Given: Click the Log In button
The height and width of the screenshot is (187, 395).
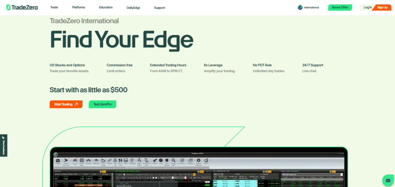Looking at the screenshot, I should click(368, 7).
